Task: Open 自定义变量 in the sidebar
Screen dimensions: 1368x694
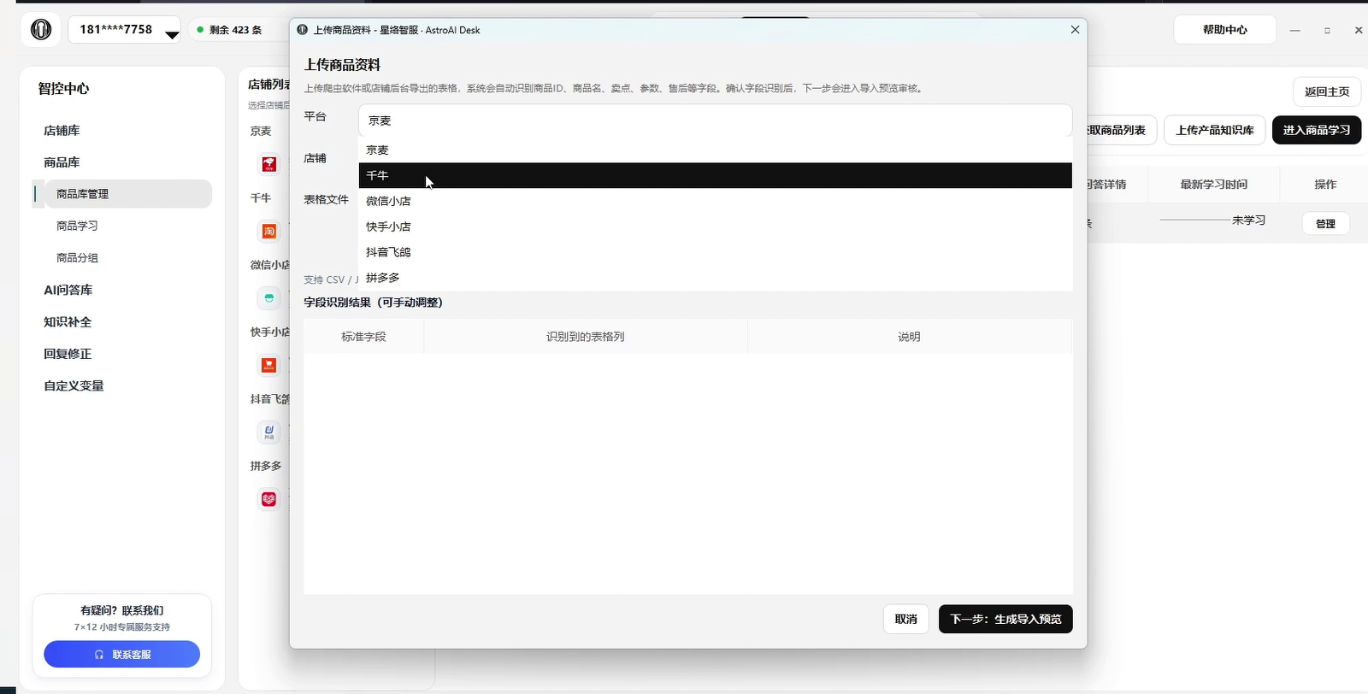Action: [74, 385]
